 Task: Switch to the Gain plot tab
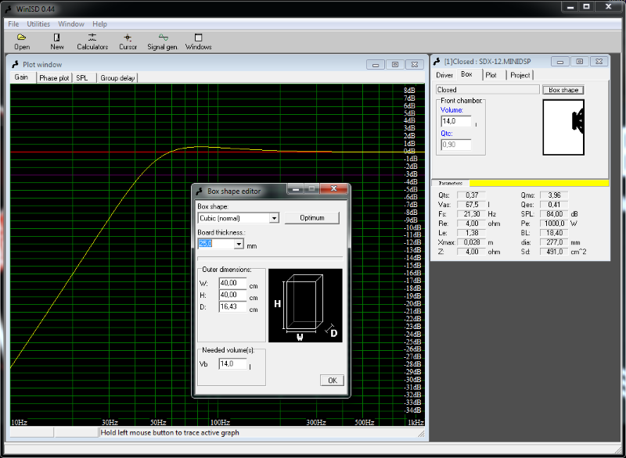[22, 77]
